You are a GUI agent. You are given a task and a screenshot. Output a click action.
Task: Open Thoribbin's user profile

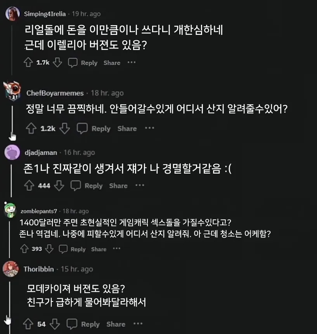click(x=39, y=269)
